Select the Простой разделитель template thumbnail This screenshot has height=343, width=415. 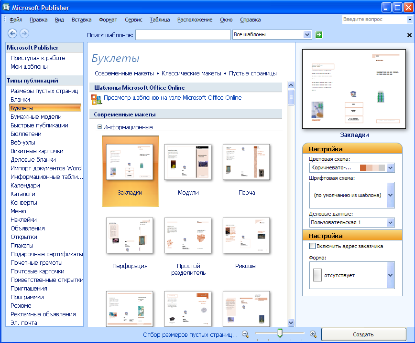pyautogui.click(x=188, y=235)
